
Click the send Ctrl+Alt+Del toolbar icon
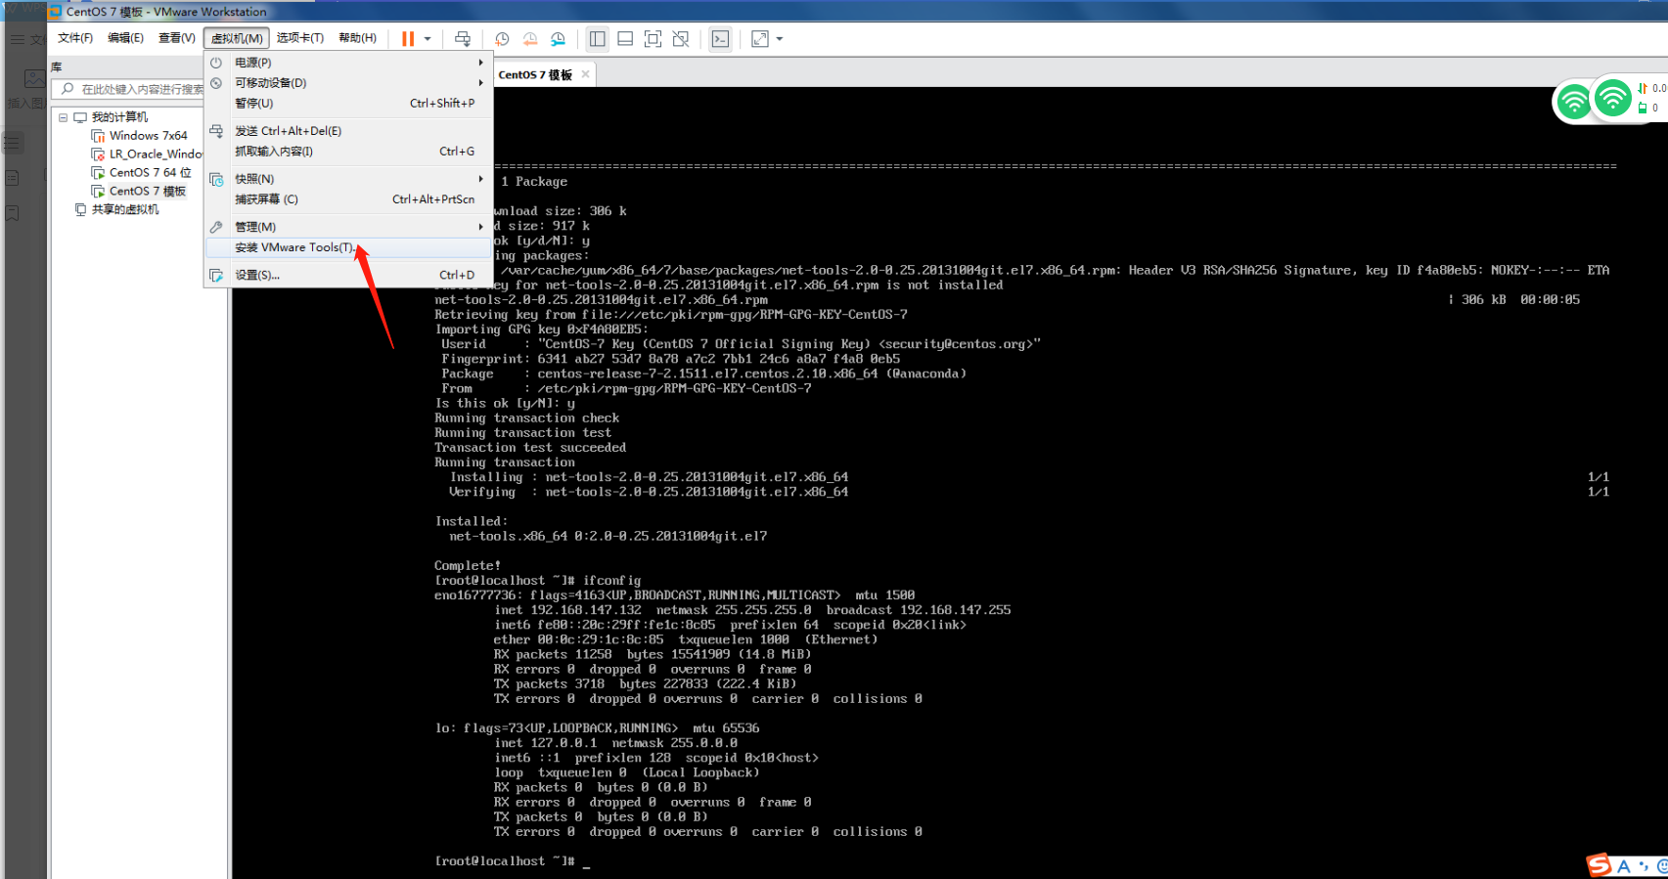pos(463,39)
